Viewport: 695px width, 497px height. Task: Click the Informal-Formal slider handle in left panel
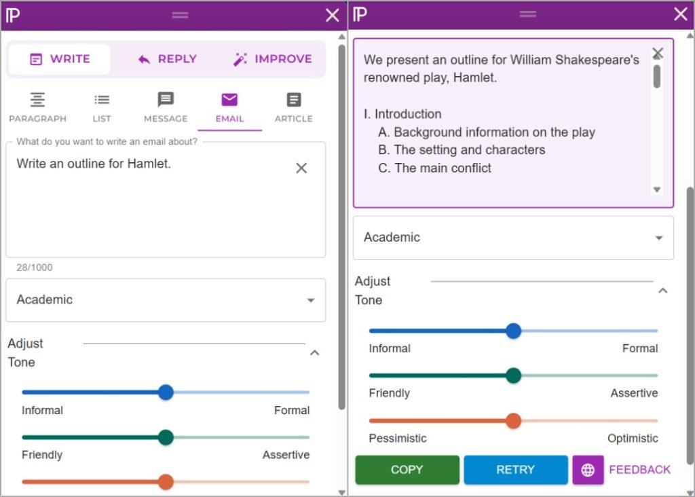(x=166, y=392)
